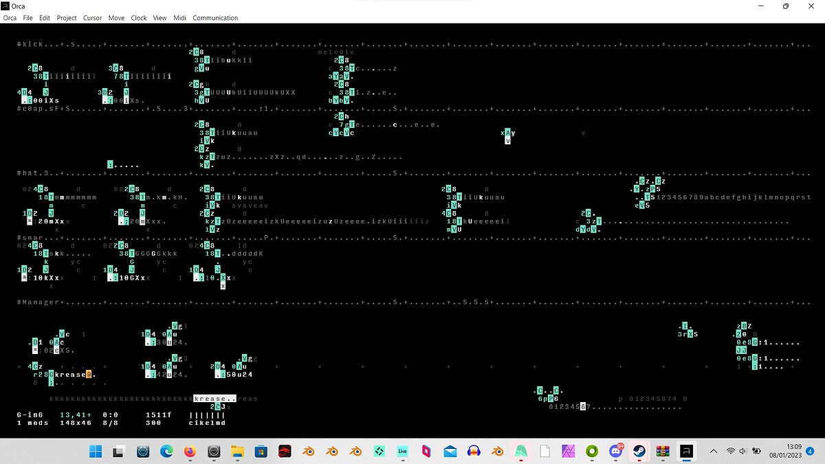
Task: Launch Audacity from the taskbar
Action: [472, 452]
